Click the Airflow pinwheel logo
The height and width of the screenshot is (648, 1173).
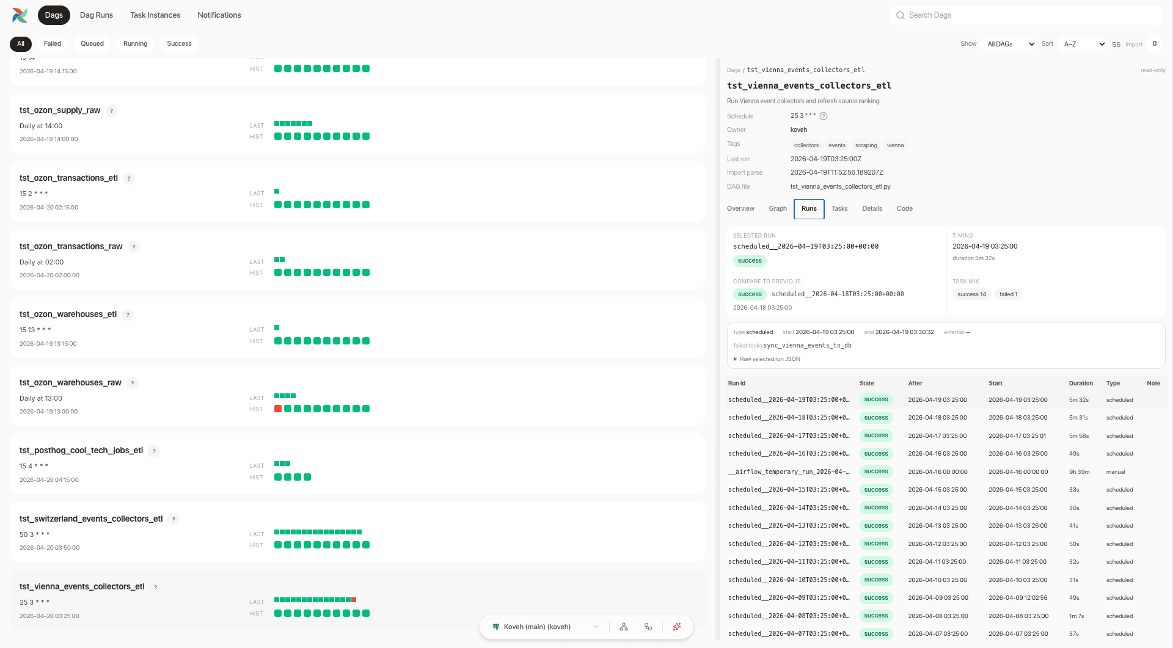(x=20, y=15)
